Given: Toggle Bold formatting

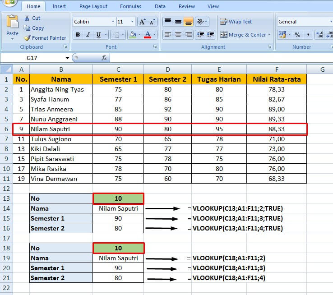Looking at the screenshot, I should click(78, 35).
